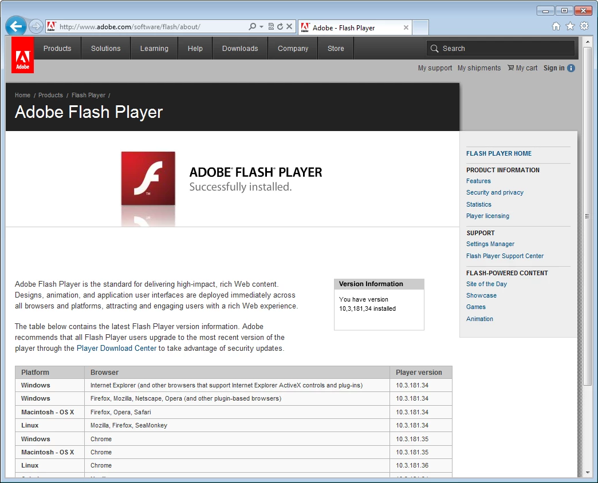Open Games sidebar link

click(475, 307)
